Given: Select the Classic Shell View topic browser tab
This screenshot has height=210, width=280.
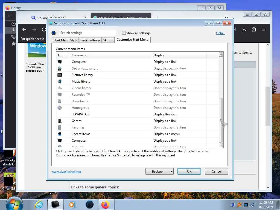Looking at the screenshot, I should [x=121, y=16].
